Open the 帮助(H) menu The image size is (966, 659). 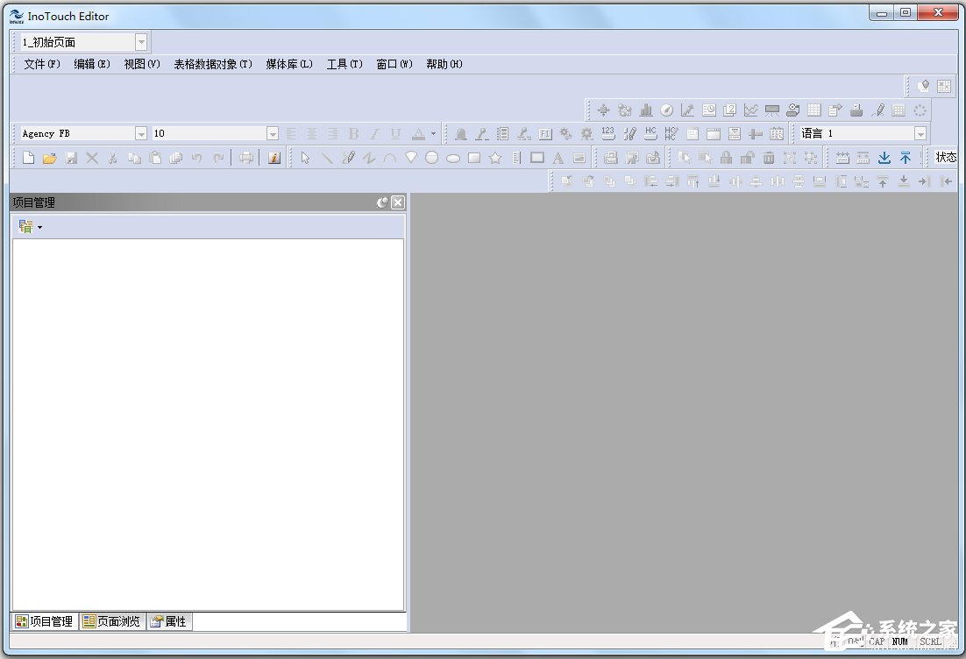coord(444,64)
